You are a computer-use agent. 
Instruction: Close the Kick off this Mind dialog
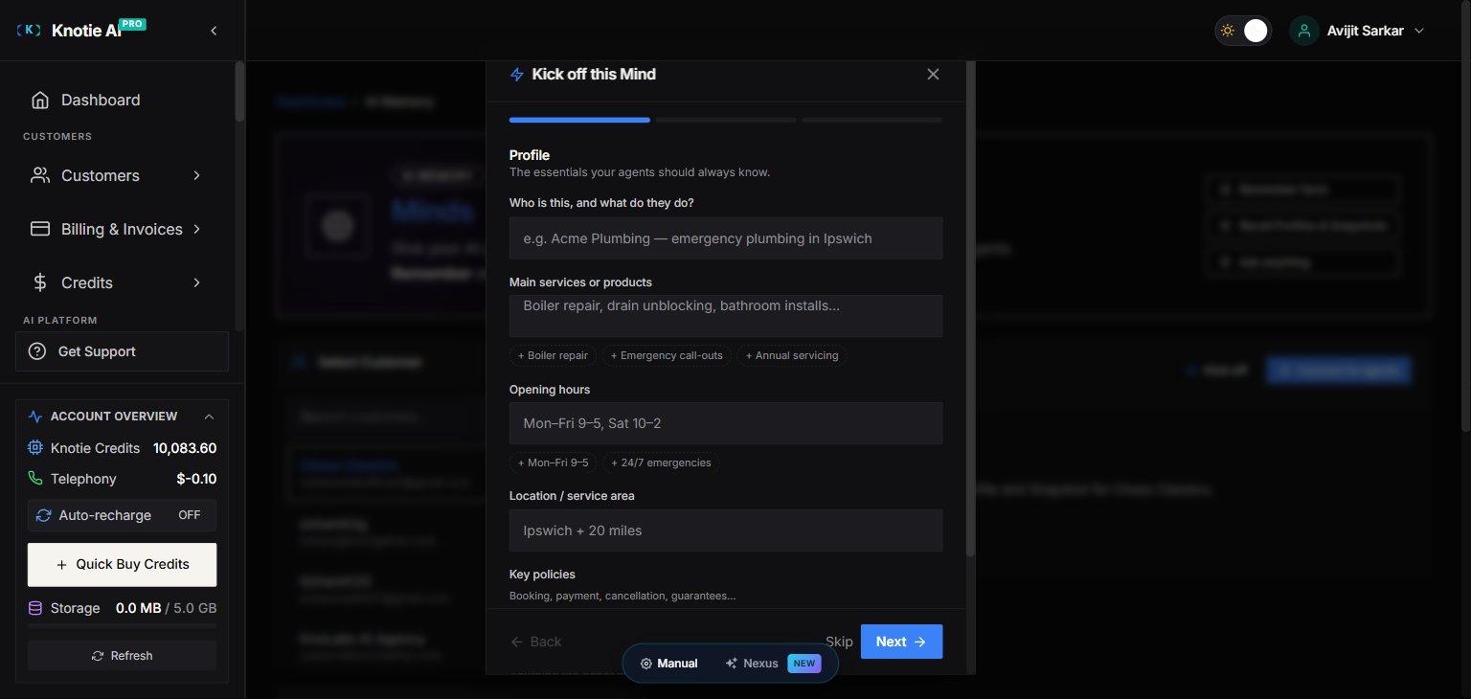point(933,74)
